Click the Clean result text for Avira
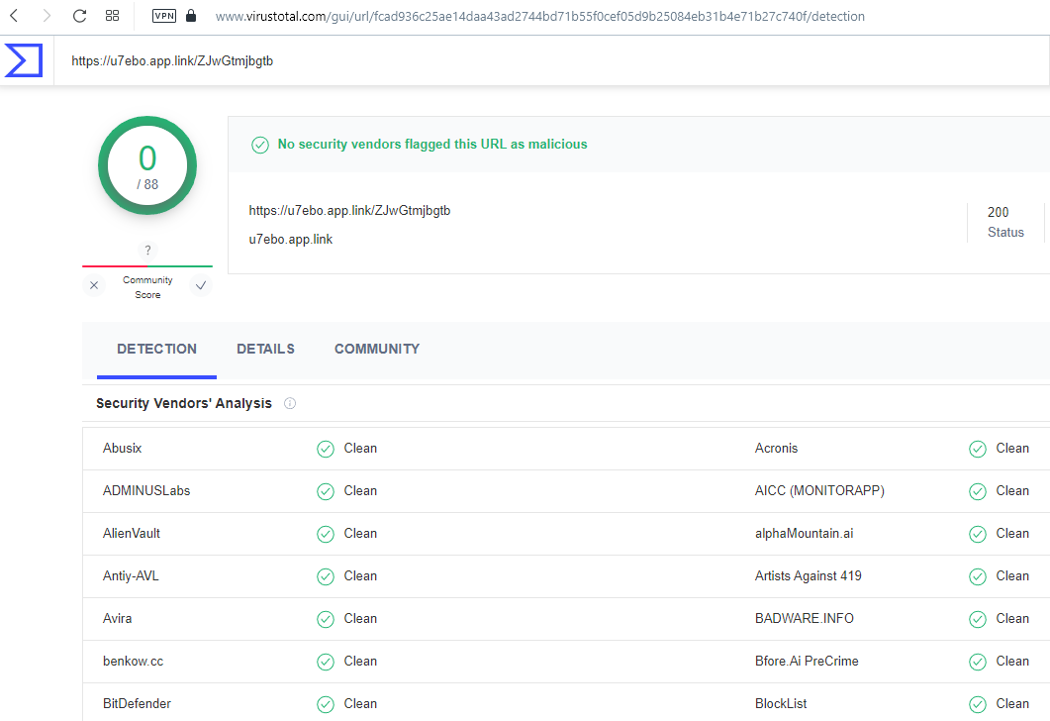Screen dimensions: 1050x721 pos(360,618)
